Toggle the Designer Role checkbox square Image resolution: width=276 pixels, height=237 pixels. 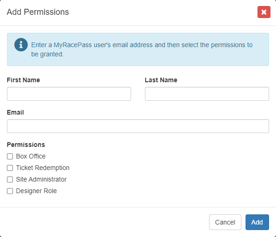[x=10, y=191]
